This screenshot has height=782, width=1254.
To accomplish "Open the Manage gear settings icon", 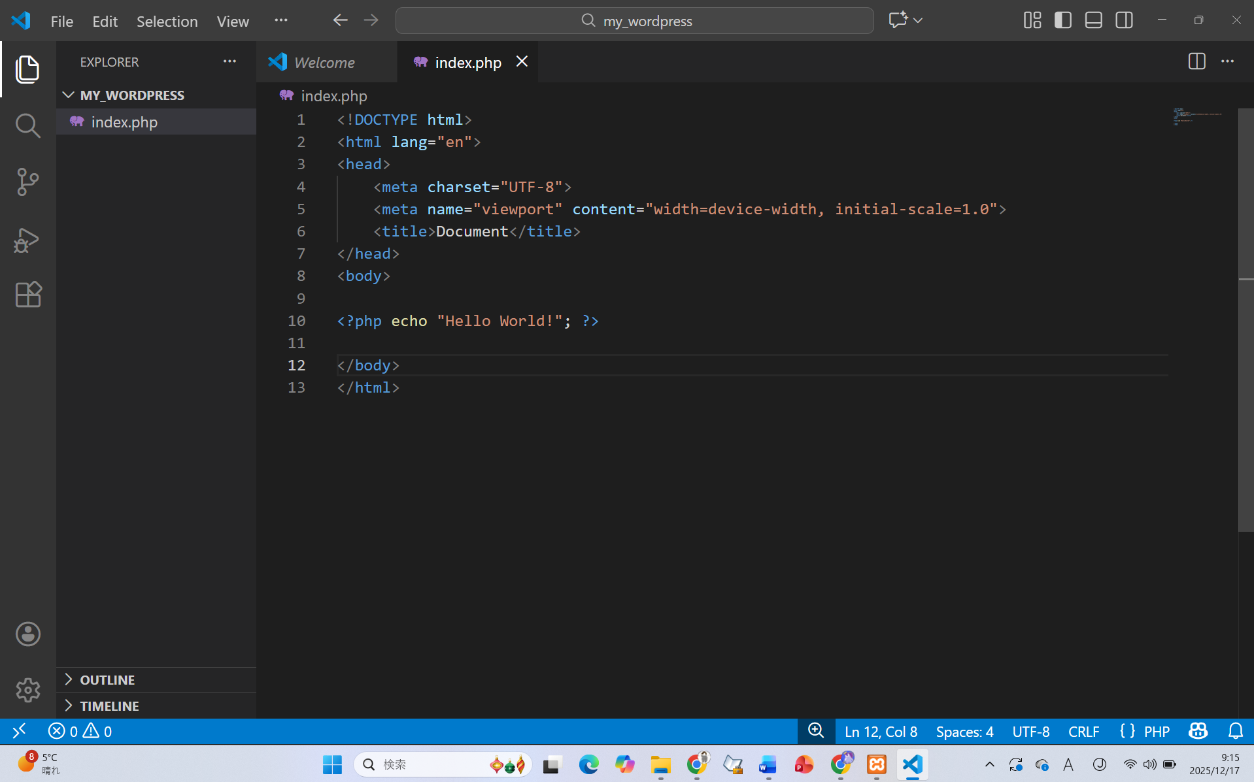I will pyautogui.click(x=27, y=690).
